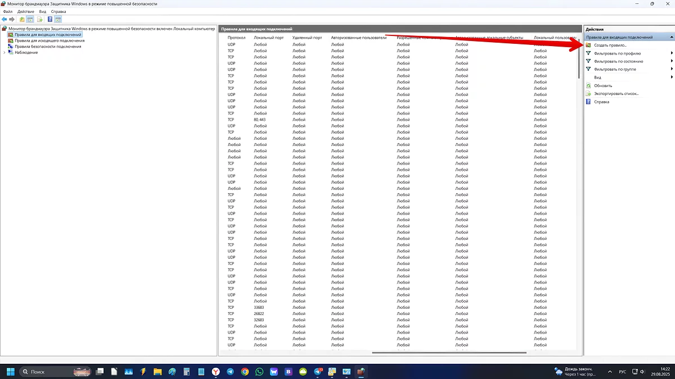
Task: Collapse the Правила для входящих подключений actions section
Action: tap(671, 37)
